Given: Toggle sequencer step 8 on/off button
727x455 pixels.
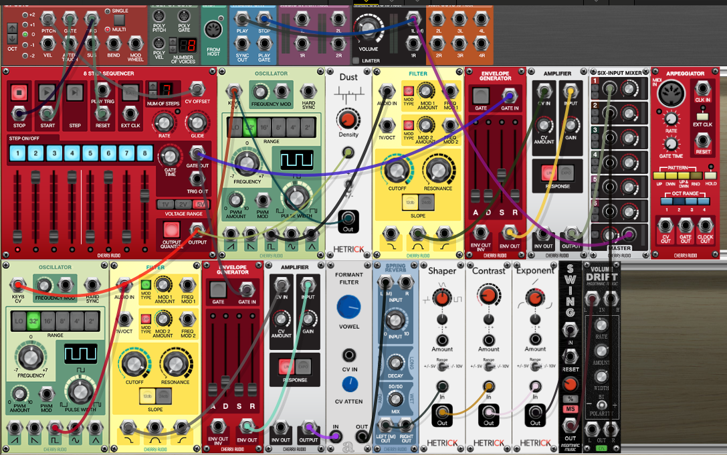Looking at the screenshot, I should click(144, 153).
